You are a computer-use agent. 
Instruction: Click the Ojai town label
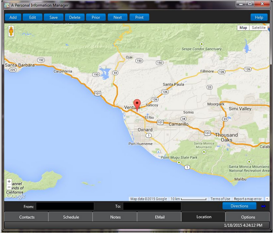coord(129,57)
